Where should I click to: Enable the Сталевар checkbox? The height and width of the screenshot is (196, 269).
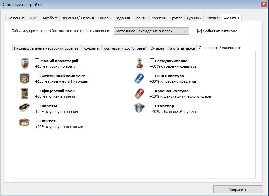point(152,106)
